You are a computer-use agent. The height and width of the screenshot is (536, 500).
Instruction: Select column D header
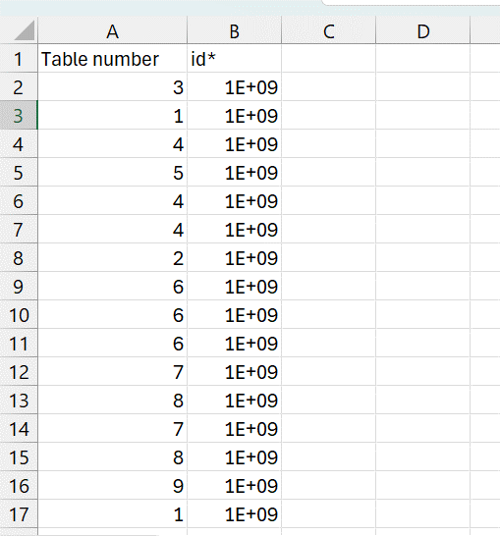pyautogui.click(x=423, y=30)
